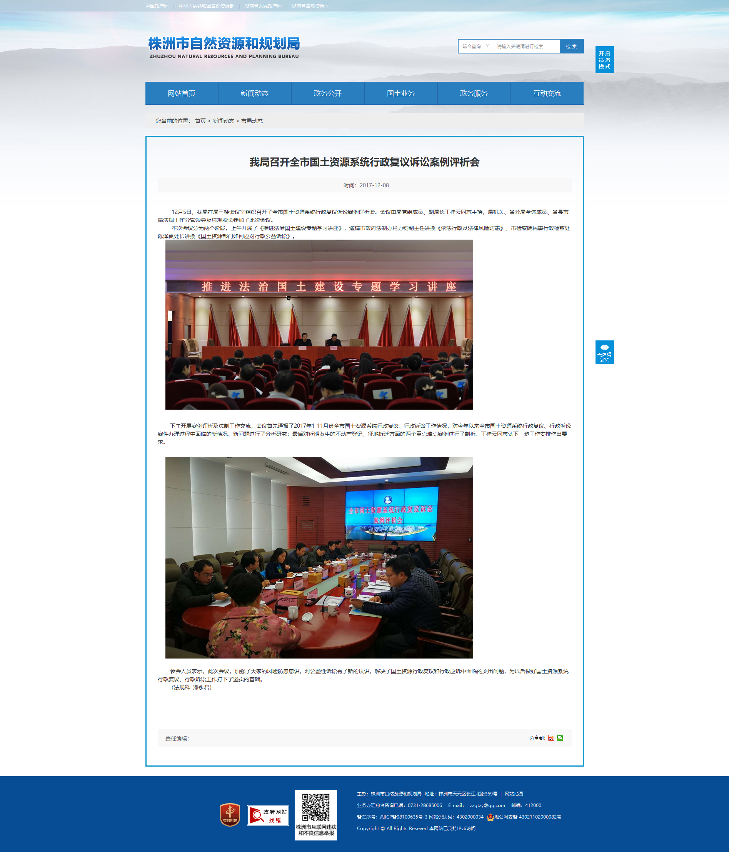
Task: Open 无障碍浏览 accessibility eye button
Action: [604, 352]
